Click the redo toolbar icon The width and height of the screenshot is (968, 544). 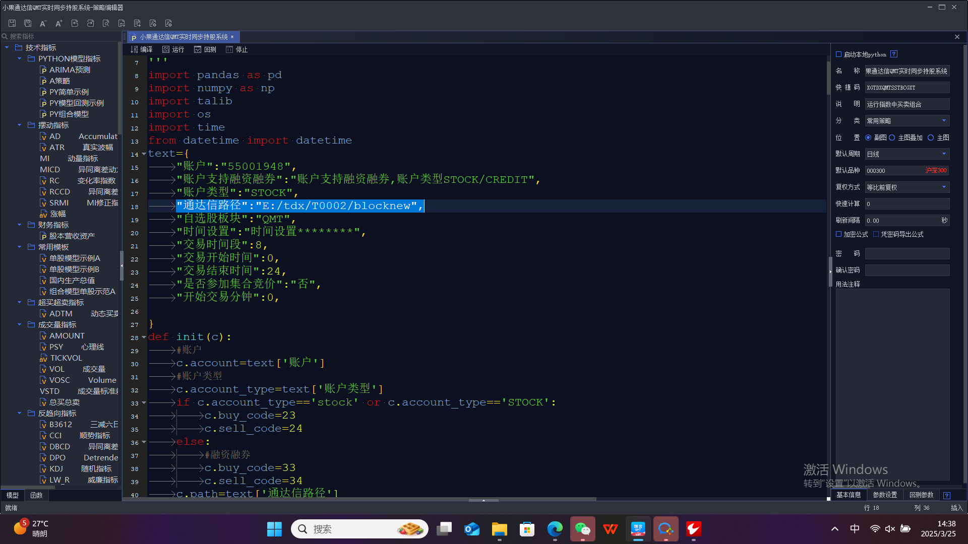[90, 23]
